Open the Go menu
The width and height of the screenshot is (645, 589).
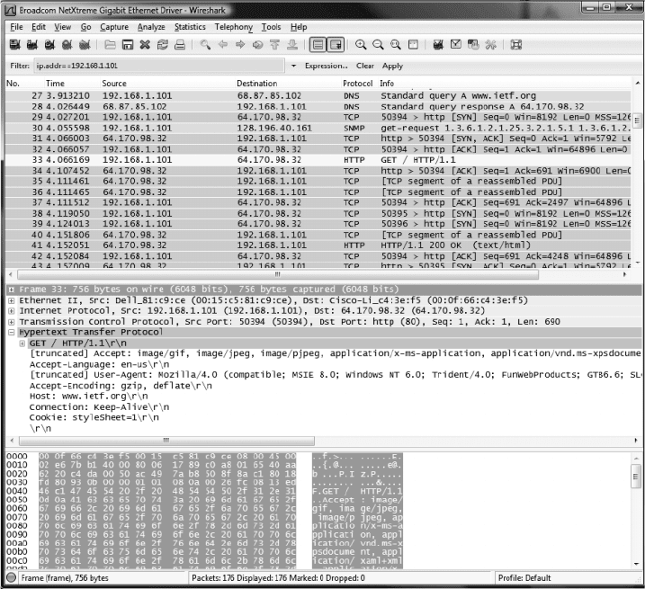[x=85, y=27]
